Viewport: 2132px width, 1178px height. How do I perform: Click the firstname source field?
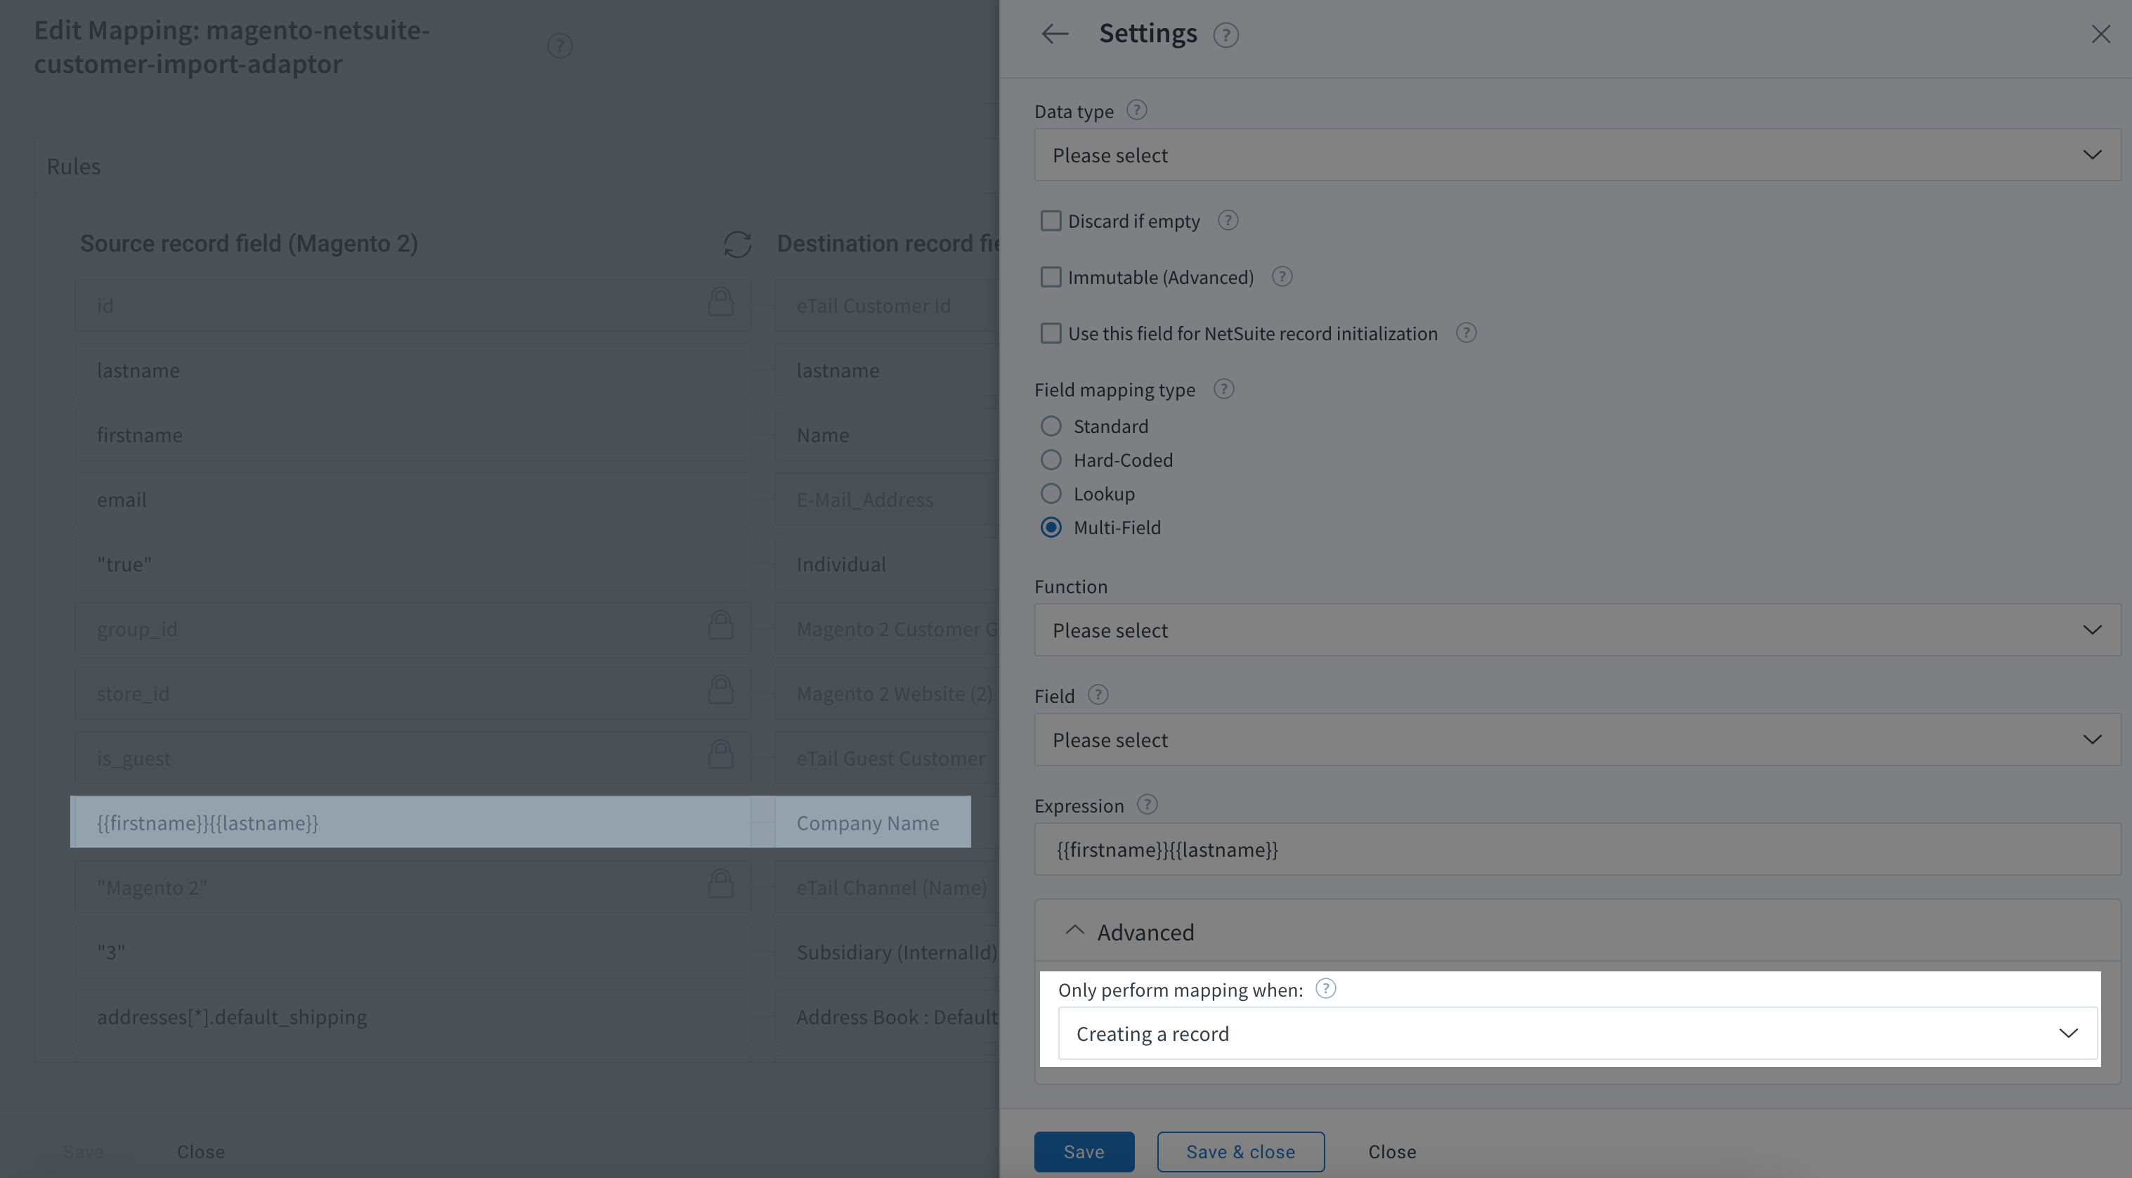[412, 436]
